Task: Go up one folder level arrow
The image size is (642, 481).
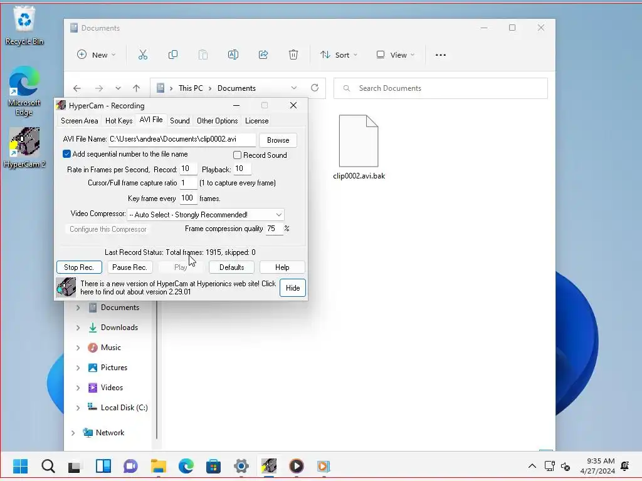Action: pyautogui.click(x=136, y=88)
